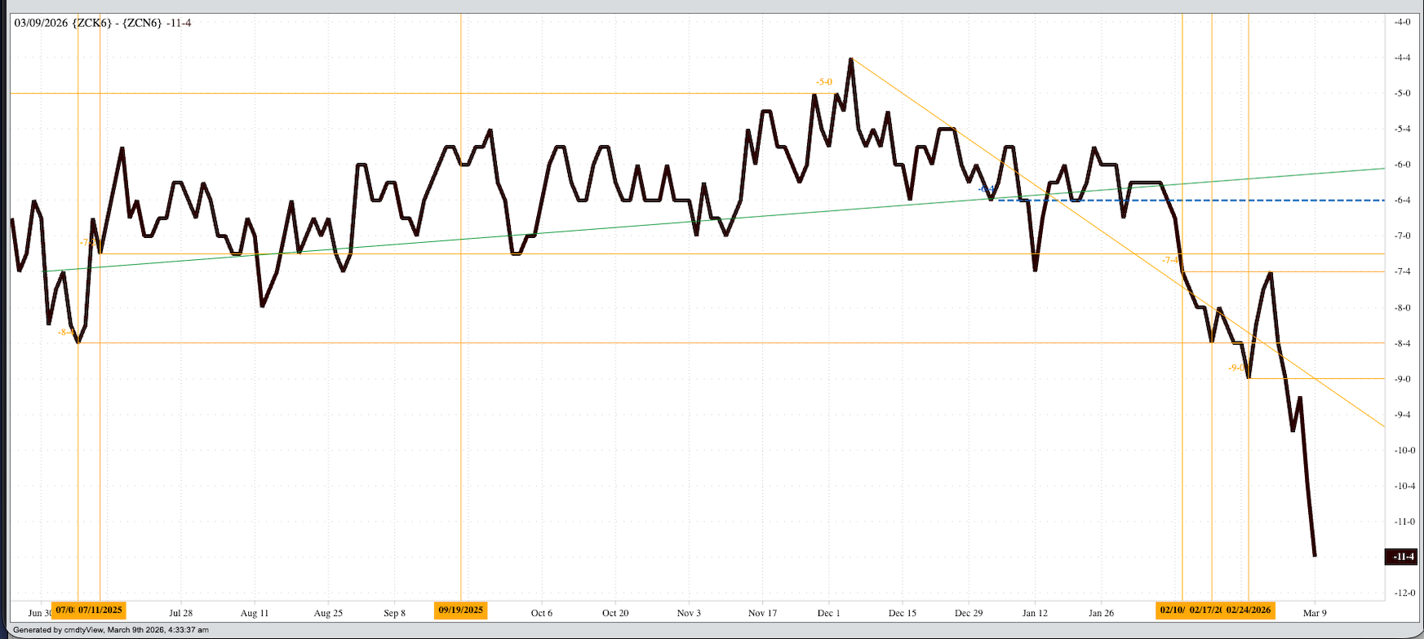Click the orange -7-4 annotation near February
The width and height of the screenshot is (1424, 639).
[1170, 260]
